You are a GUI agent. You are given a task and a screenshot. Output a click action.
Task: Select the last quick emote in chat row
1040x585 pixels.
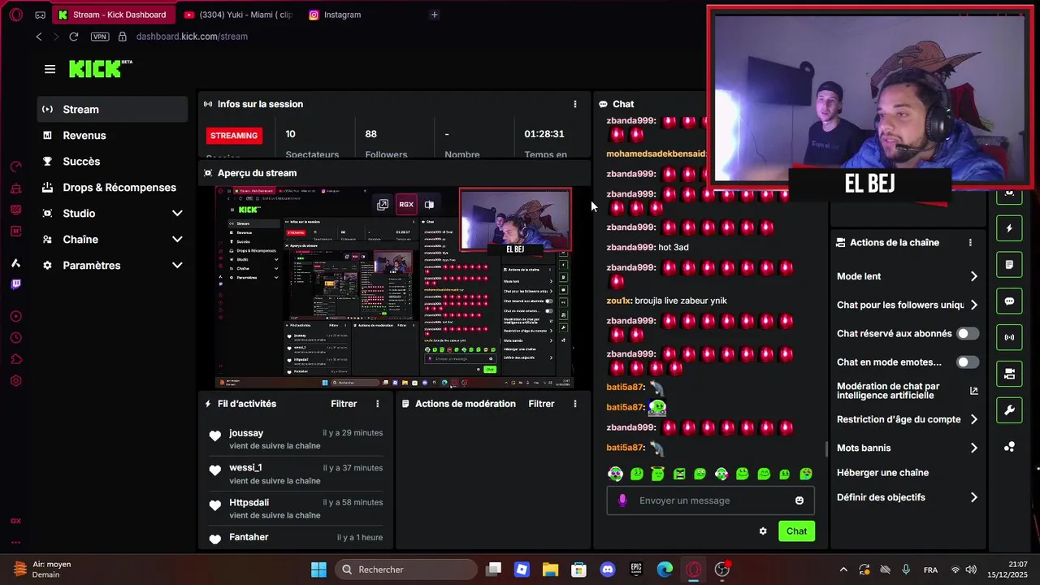click(x=805, y=474)
